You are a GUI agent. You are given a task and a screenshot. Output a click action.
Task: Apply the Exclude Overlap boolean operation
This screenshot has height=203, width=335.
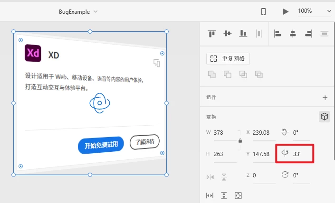point(258,74)
